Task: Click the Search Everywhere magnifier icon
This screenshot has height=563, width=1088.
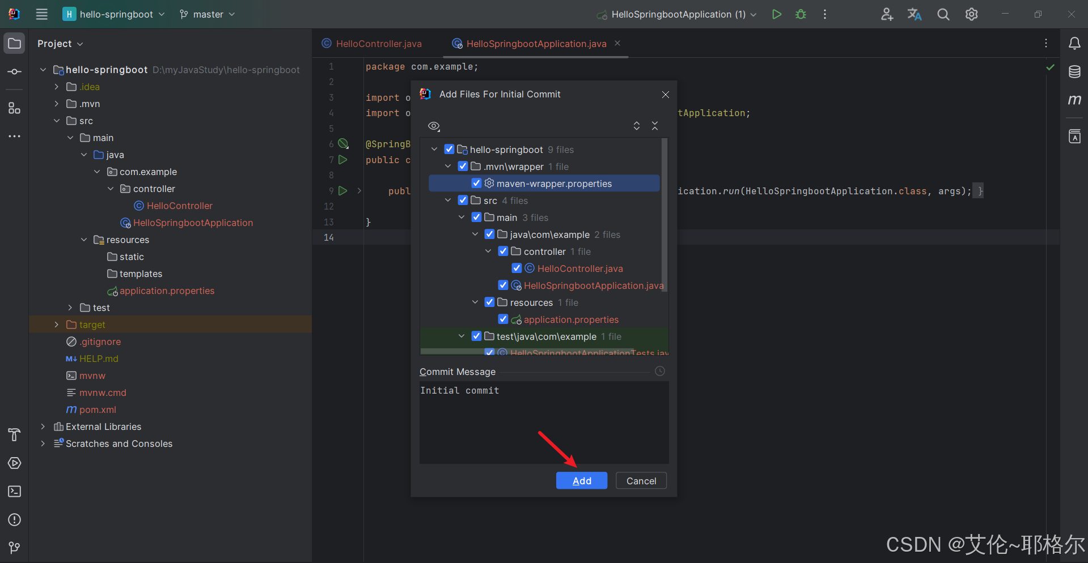Action: (x=943, y=15)
